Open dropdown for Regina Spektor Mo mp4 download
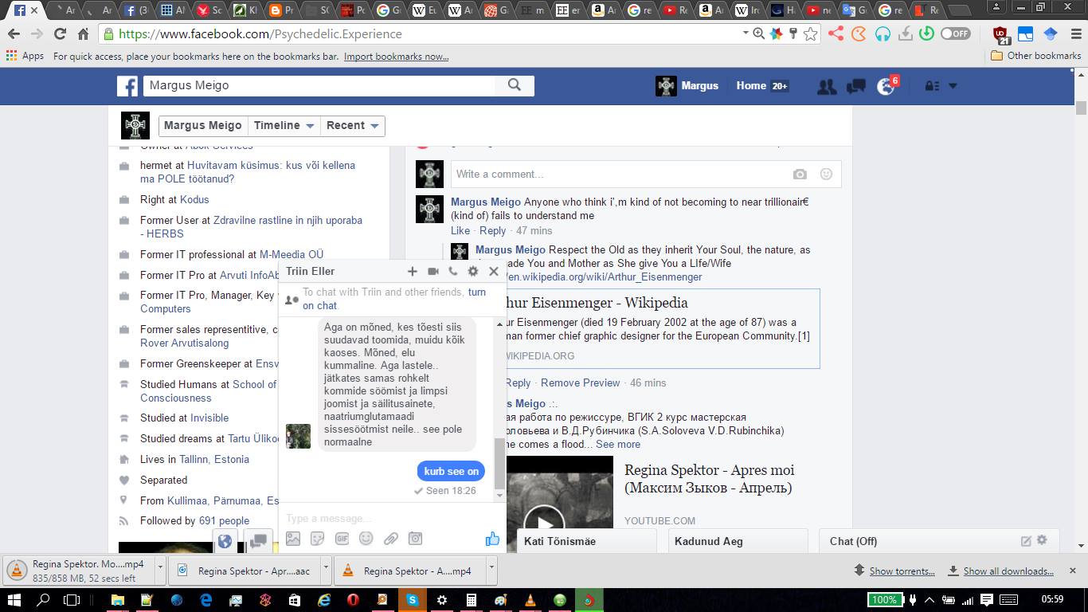The height and width of the screenshot is (612, 1088). [x=160, y=571]
